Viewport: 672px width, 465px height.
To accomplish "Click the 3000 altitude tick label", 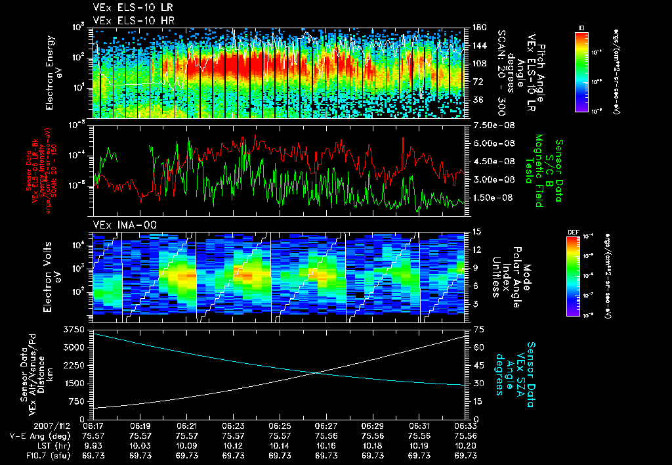I will [74, 347].
